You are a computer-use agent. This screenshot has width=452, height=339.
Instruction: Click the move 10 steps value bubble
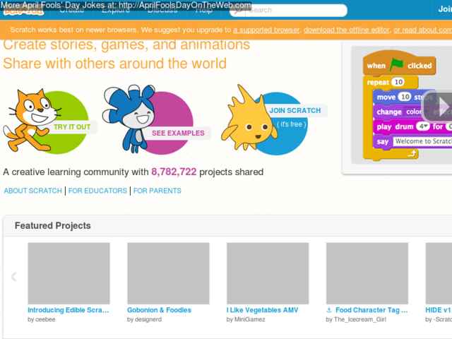pos(405,97)
